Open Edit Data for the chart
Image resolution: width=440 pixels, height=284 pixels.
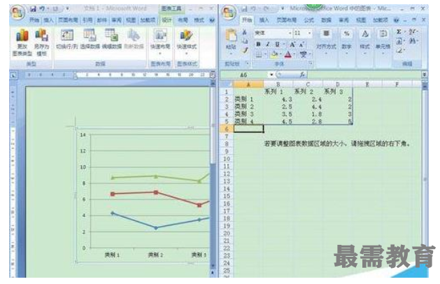pos(112,39)
